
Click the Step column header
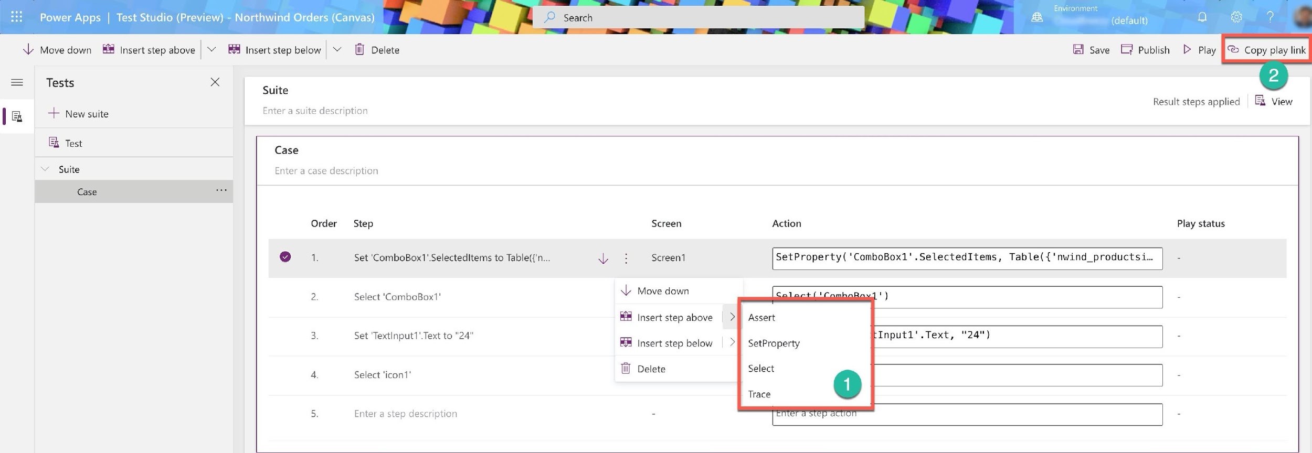point(363,223)
